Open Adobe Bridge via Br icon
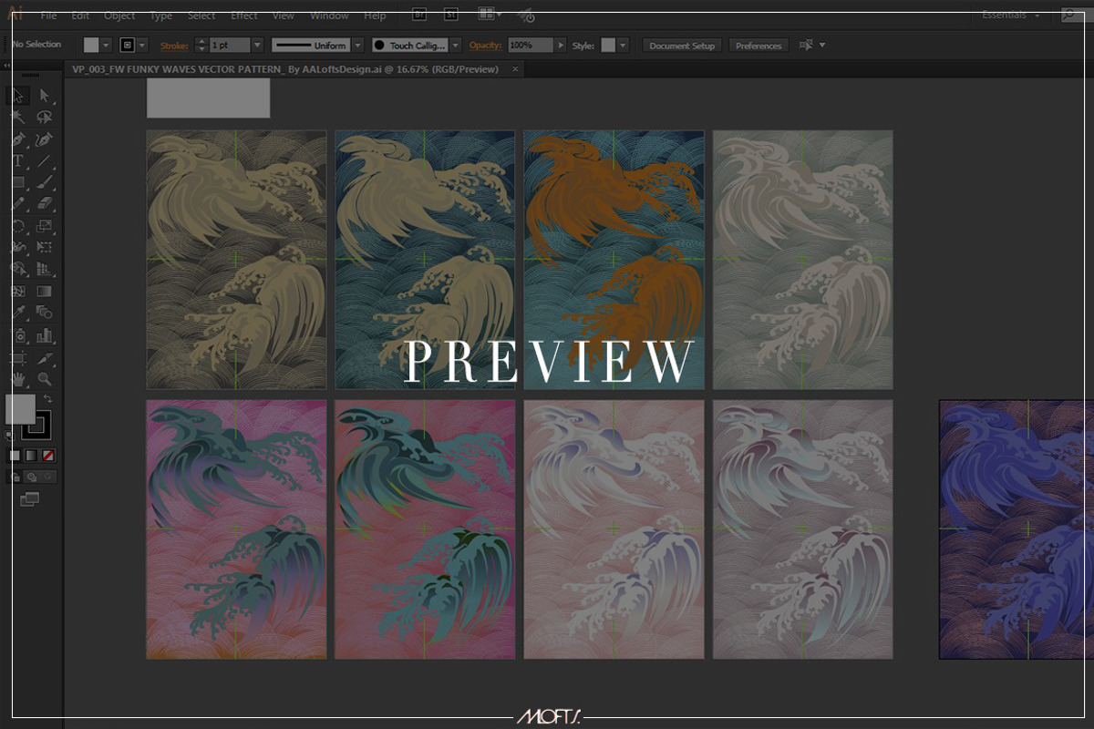This screenshot has height=729, width=1094. [418, 15]
